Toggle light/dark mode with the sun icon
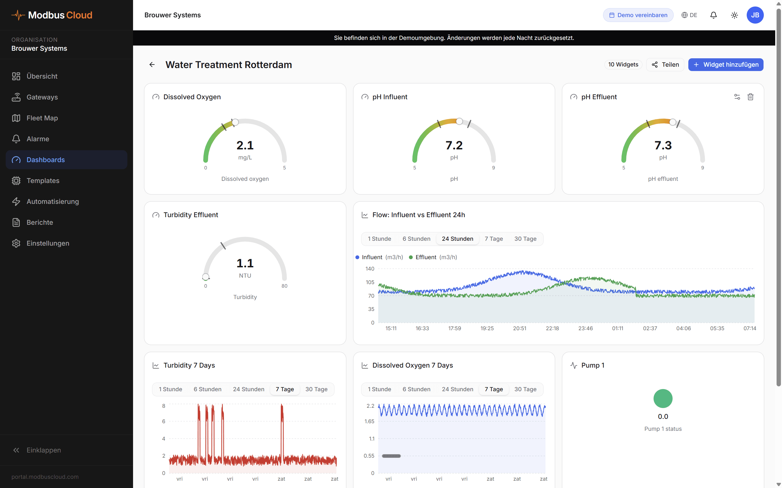This screenshot has height=488, width=782. [x=734, y=15]
